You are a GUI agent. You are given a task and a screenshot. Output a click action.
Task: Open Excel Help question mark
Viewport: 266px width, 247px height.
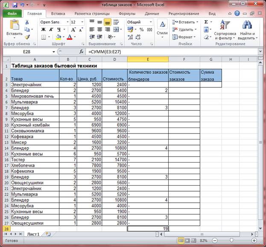pos(237,13)
